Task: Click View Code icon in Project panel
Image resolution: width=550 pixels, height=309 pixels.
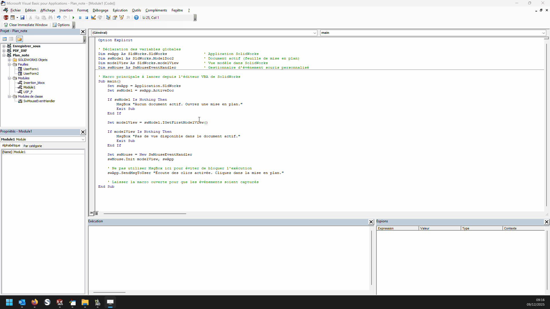Action: (5, 39)
